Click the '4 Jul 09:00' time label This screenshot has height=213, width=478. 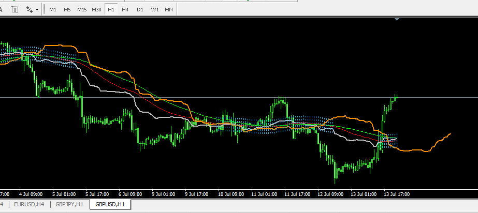(31, 194)
